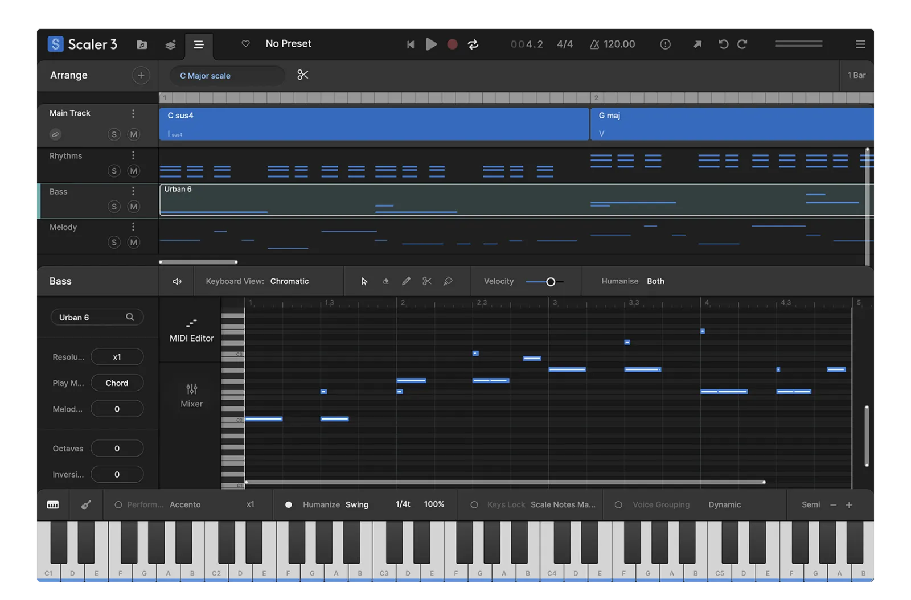Change Humanise setting from Both
911x600 pixels.
point(655,281)
